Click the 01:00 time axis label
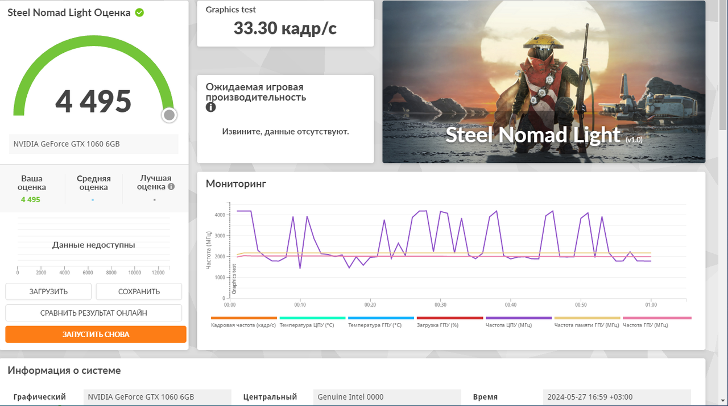The image size is (728, 406). coord(651,304)
